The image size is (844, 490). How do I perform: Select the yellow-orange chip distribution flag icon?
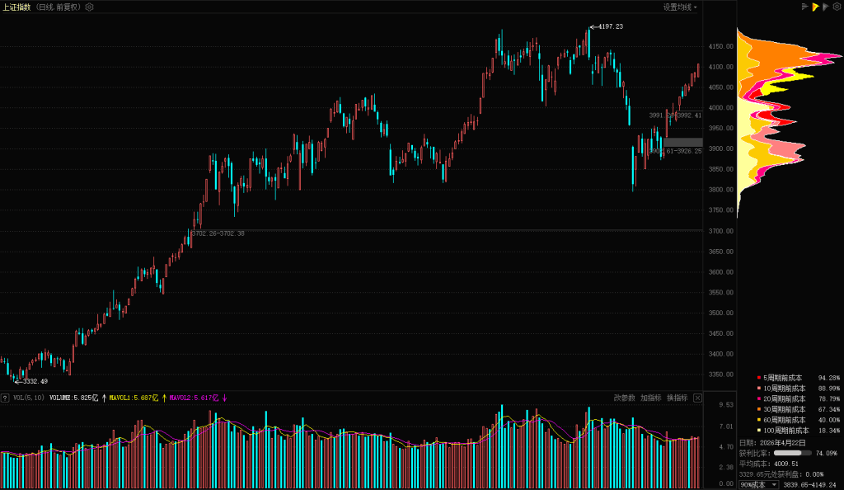click(x=815, y=7)
